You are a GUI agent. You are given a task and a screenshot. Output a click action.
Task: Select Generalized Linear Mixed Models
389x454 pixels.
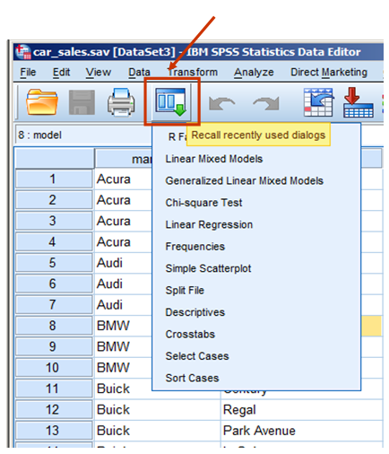click(245, 180)
